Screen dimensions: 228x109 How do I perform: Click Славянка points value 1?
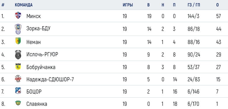pyautogui.click(x=217, y=104)
